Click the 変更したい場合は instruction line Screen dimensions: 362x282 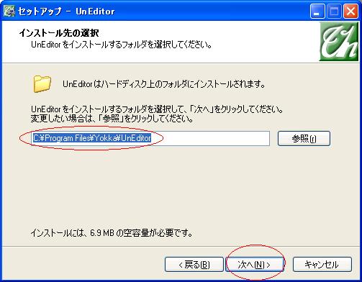112,119
